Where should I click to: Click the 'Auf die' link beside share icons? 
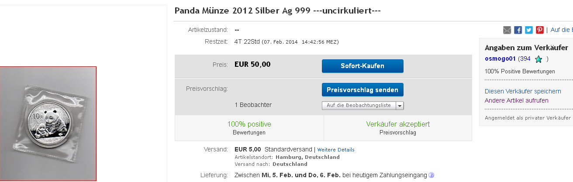point(561,30)
